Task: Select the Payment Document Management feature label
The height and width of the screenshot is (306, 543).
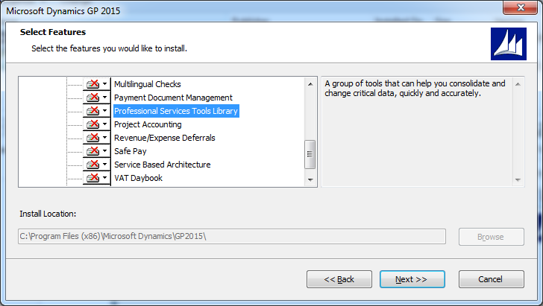Action: coord(173,98)
